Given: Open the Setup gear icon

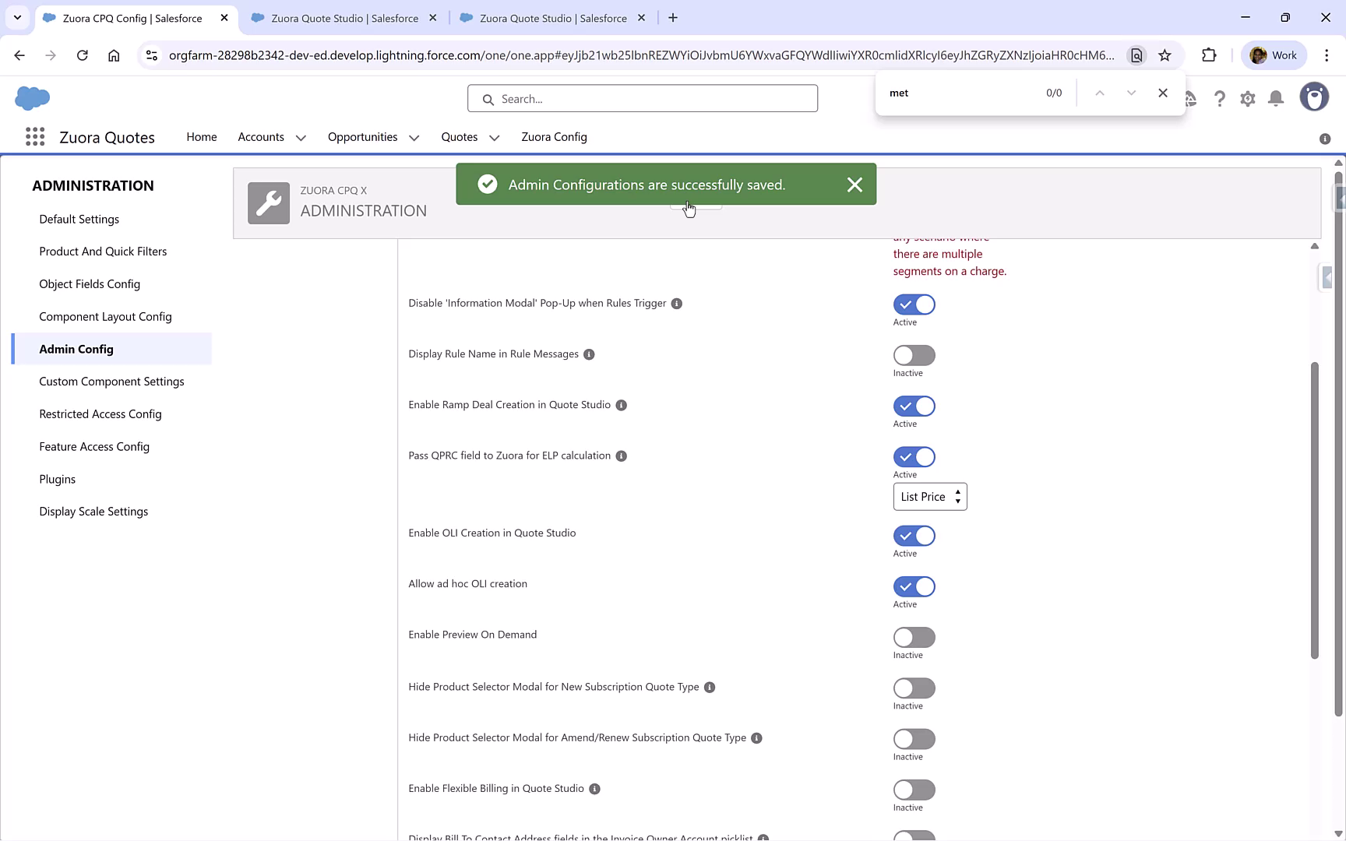Looking at the screenshot, I should point(1248,98).
